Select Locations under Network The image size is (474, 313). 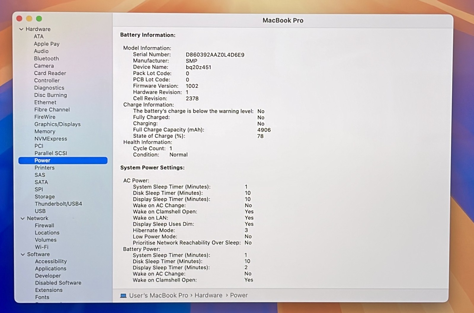47,232
